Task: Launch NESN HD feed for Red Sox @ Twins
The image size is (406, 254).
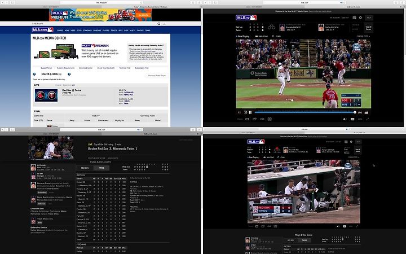Action: pos(129,92)
